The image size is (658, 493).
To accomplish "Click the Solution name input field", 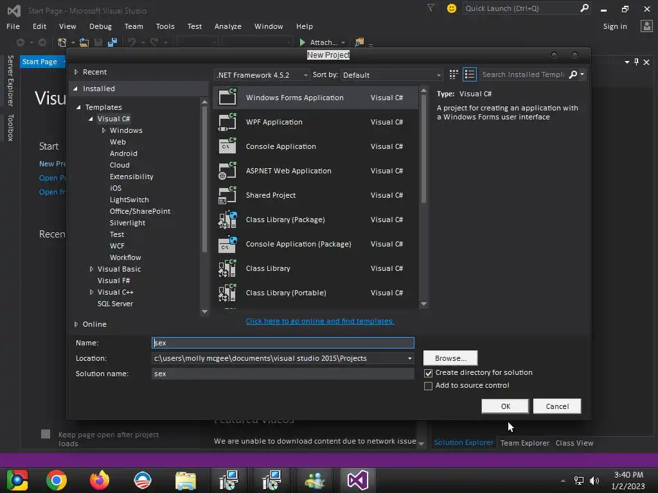I will tap(283, 374).
